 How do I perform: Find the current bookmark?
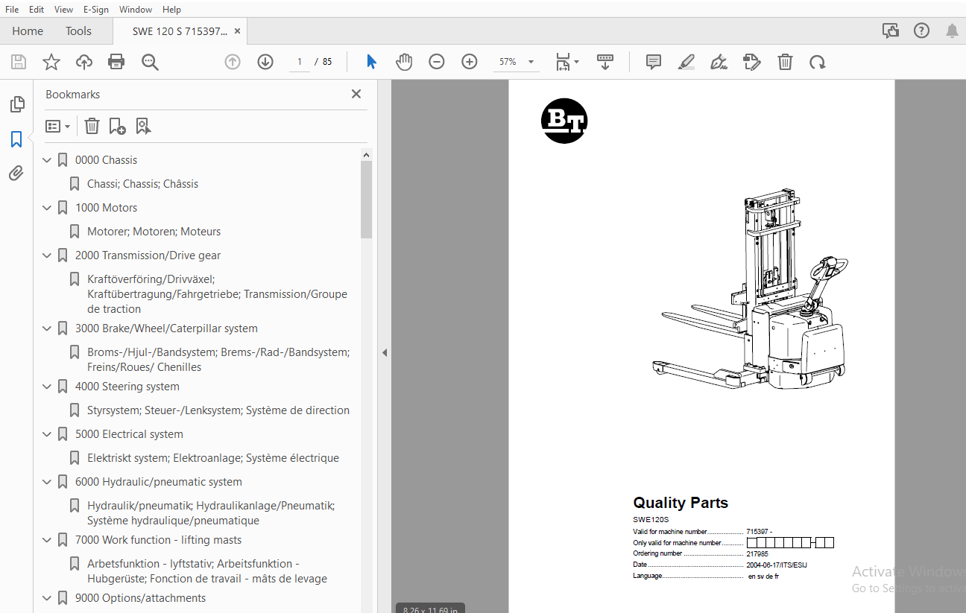(x=143, y=126)
